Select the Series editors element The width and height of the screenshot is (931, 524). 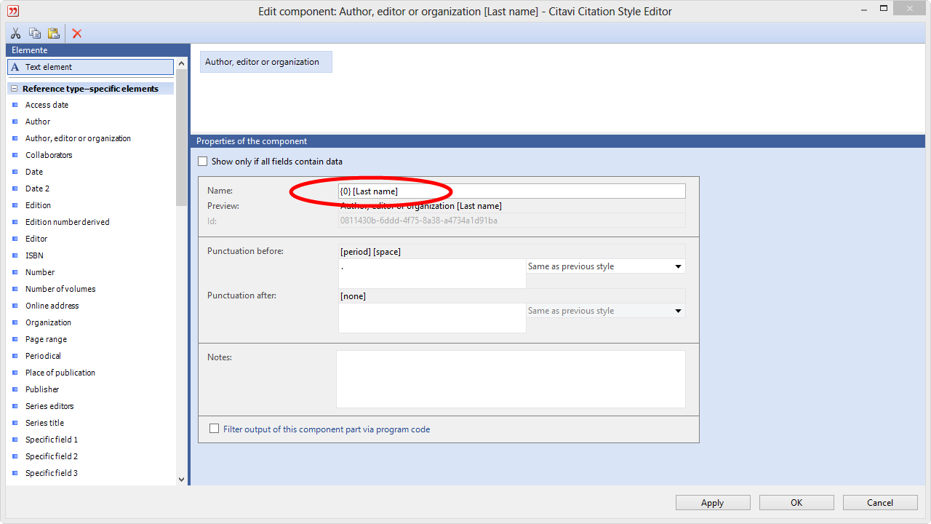49,406
